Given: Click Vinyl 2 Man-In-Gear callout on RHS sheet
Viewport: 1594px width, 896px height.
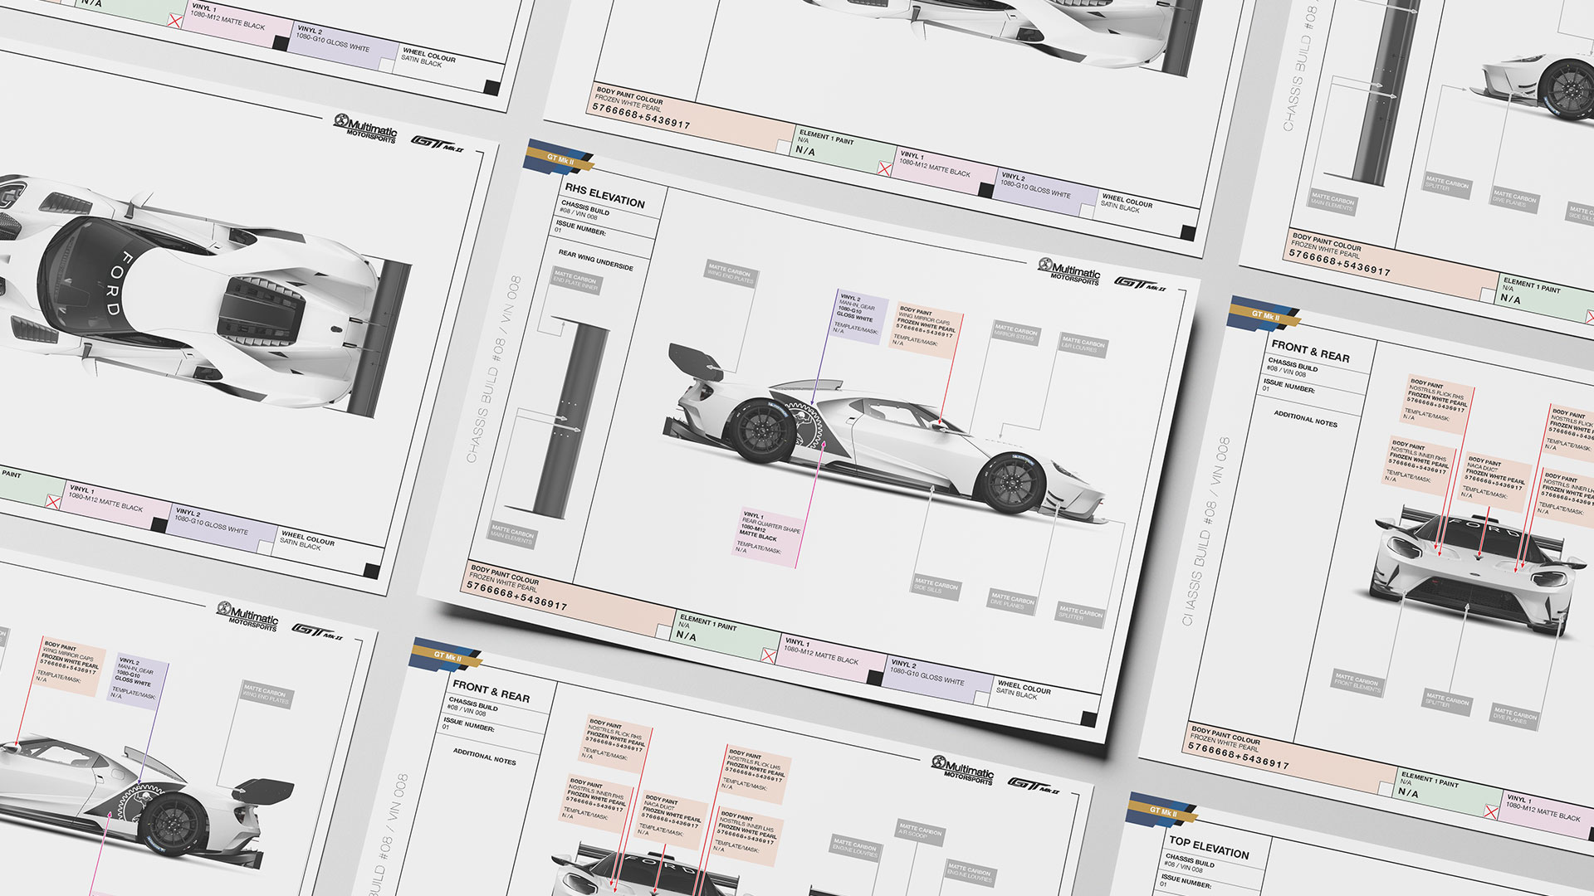Looking at the screenshot, I should pyautogui.click(x=860, y=316).
